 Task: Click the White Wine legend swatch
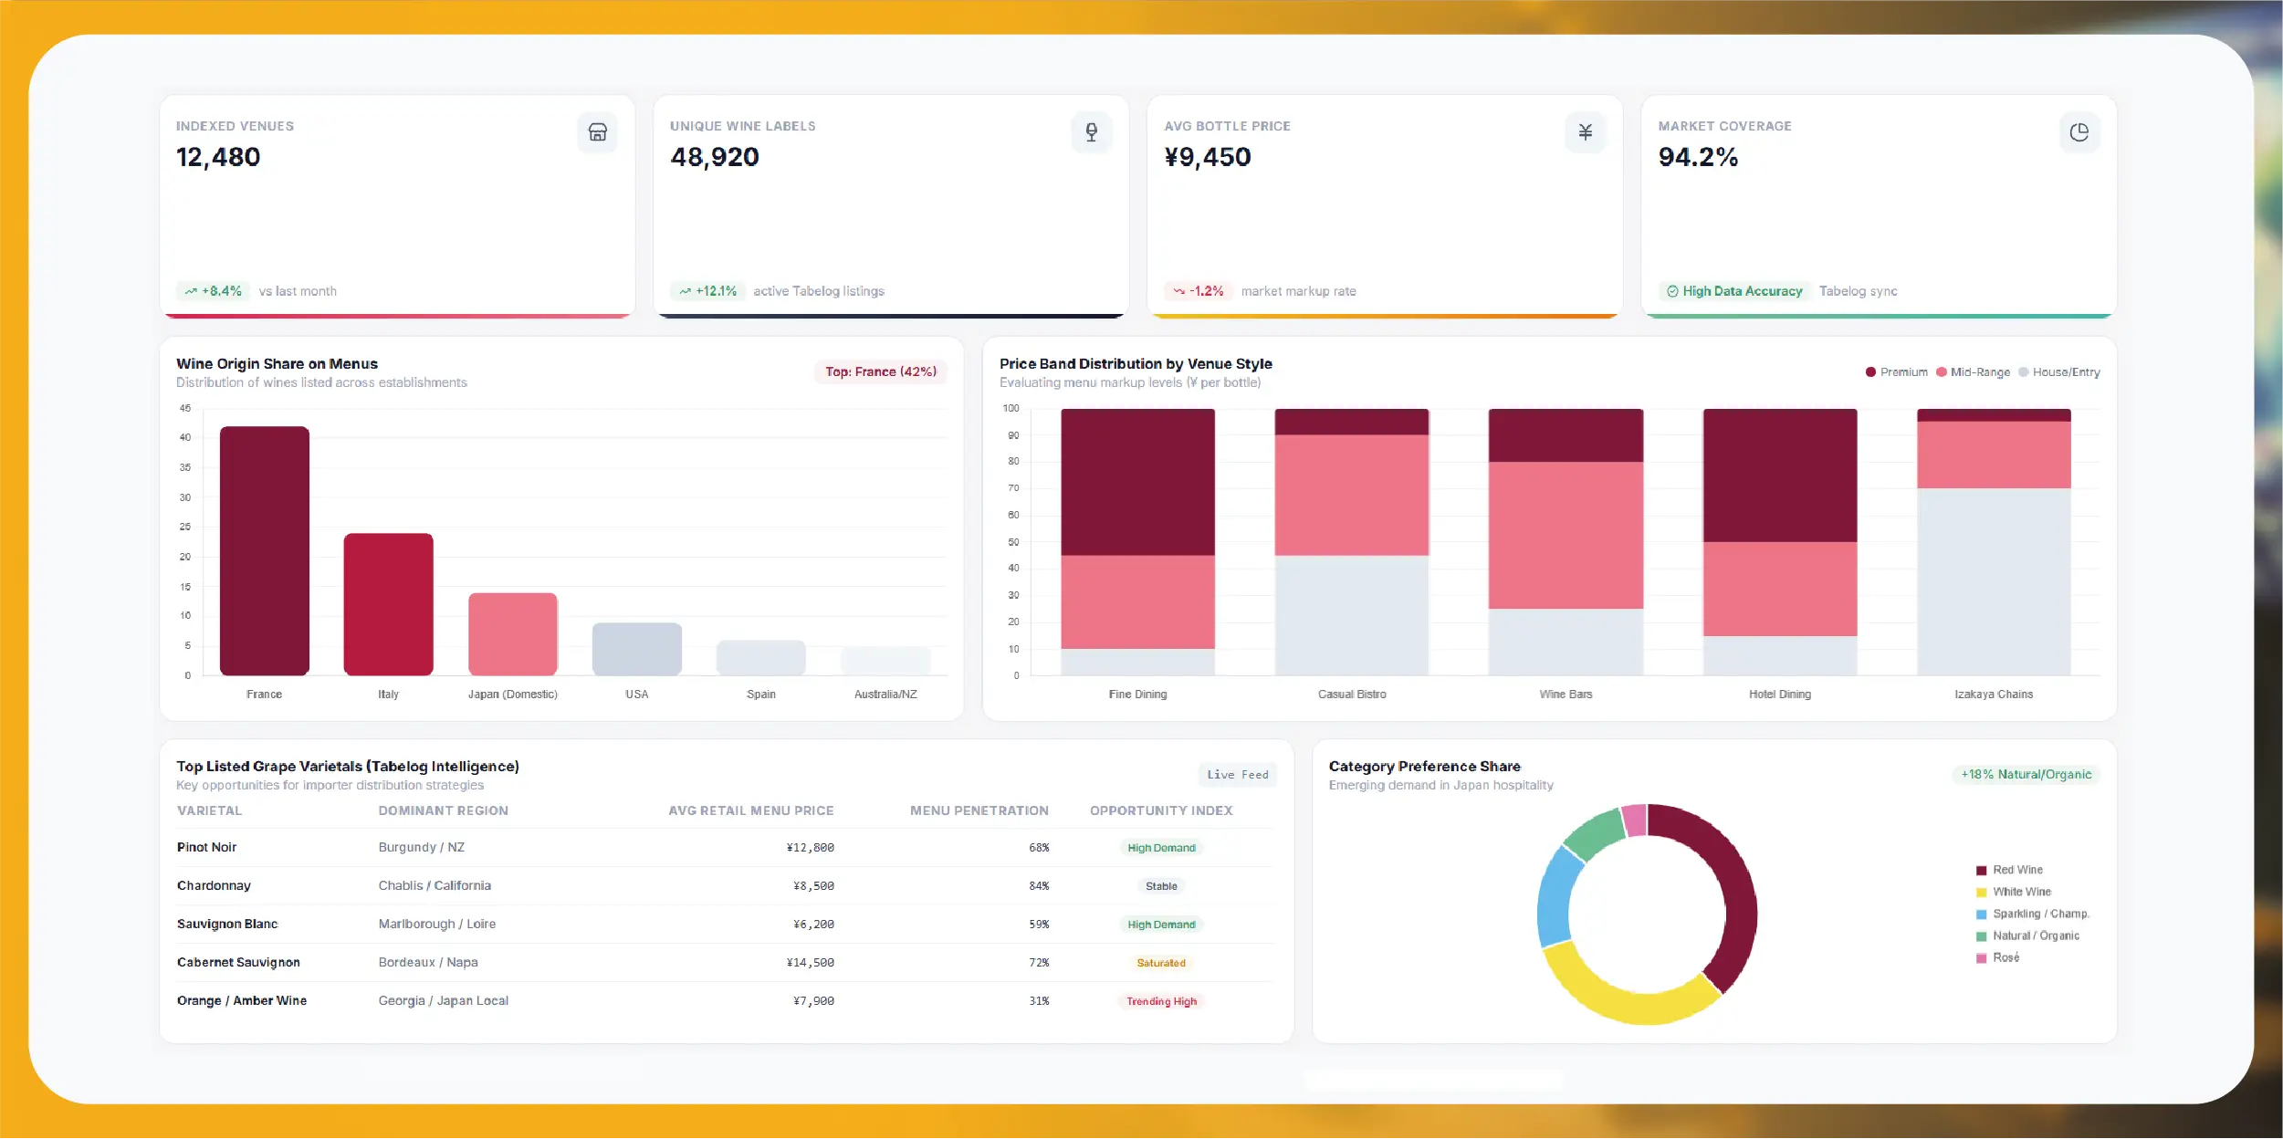point(1981,893)
